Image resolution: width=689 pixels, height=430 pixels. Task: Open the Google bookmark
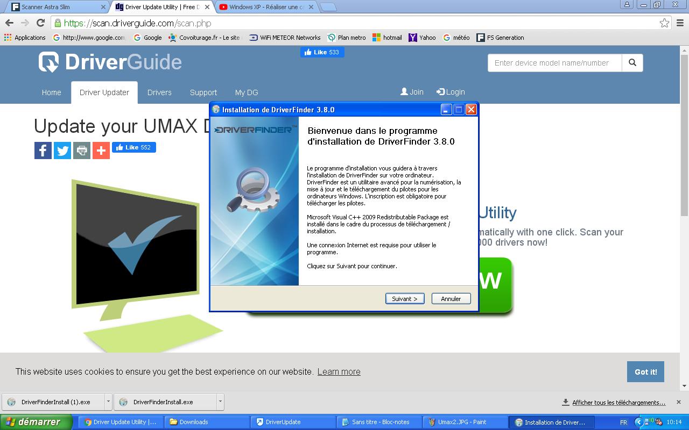pyautogui.click(x=147, y=38)
